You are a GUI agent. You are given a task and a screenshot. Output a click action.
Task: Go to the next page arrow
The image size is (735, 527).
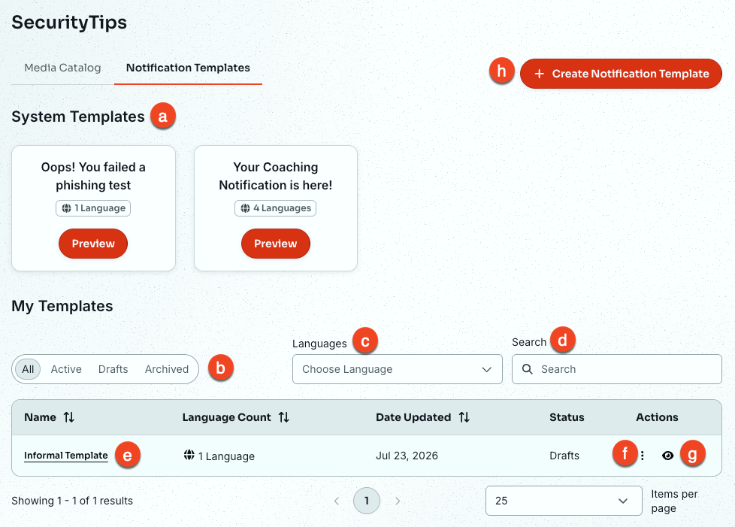click(398, 501)
